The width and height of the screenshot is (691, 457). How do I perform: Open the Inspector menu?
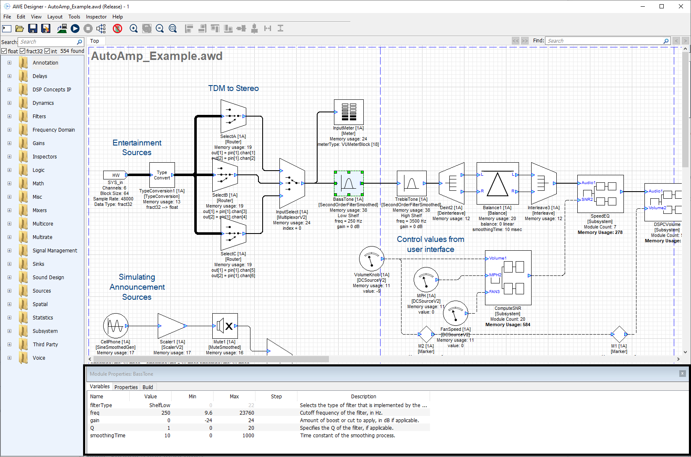(96, 17)
